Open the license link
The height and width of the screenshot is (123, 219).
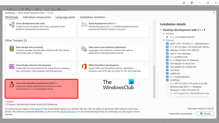(38, 109)
